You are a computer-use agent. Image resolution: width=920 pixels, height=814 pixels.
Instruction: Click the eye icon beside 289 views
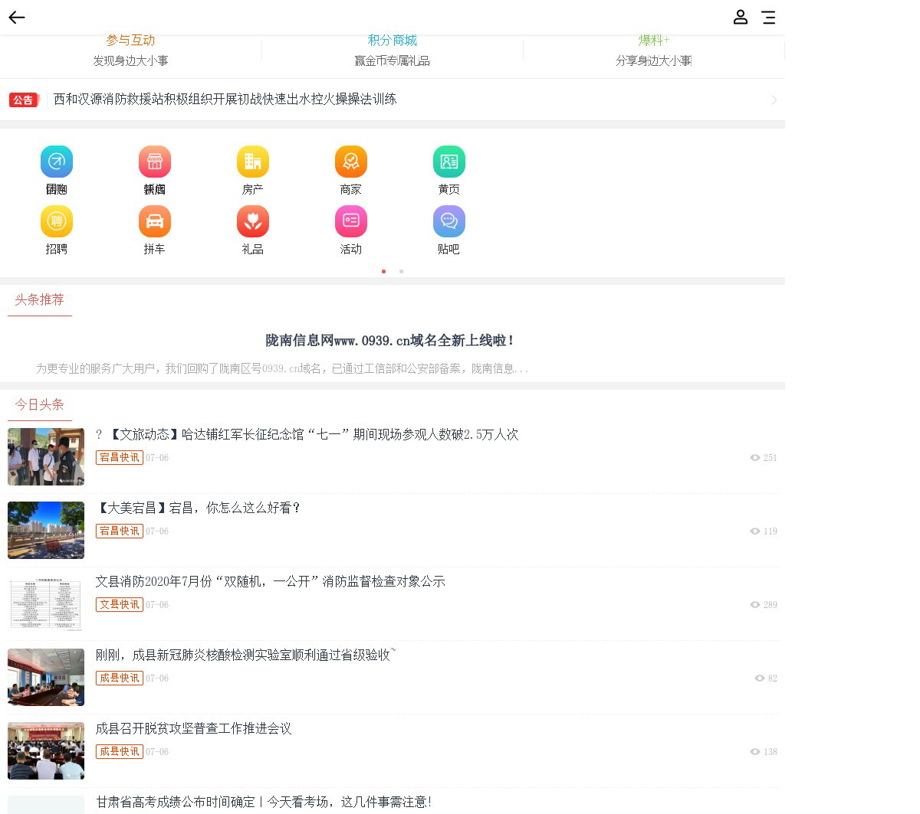click(755, 605)
